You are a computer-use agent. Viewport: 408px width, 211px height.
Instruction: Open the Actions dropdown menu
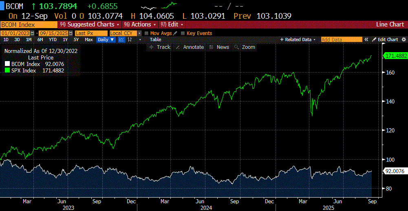(x=140, y=24)
